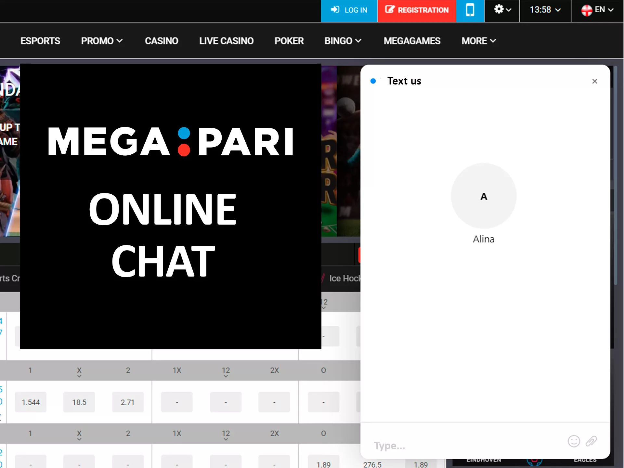Click the odds value 276.5
This screenshot has height=468, width=624.
coord(372,464)
